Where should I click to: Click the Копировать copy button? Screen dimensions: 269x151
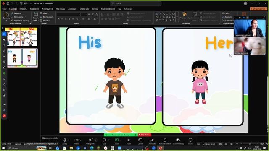tap(17, 17)
